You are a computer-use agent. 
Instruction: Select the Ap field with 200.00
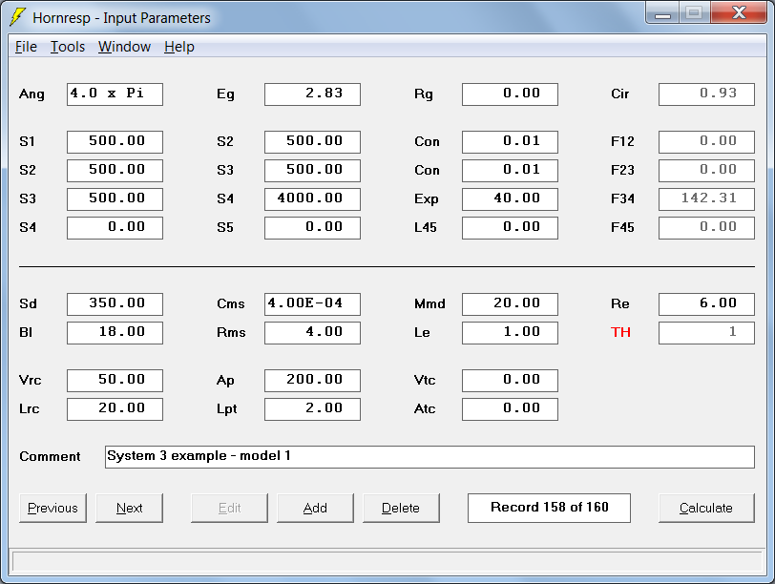[x=312, y=381]
